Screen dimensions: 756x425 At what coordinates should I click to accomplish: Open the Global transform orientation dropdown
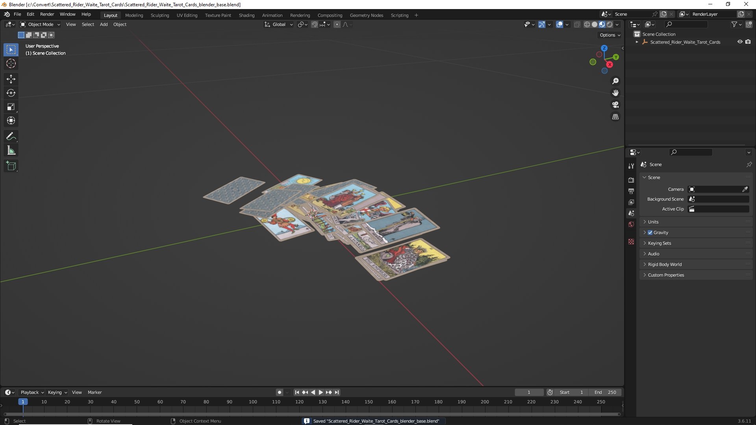coord(278,24)
